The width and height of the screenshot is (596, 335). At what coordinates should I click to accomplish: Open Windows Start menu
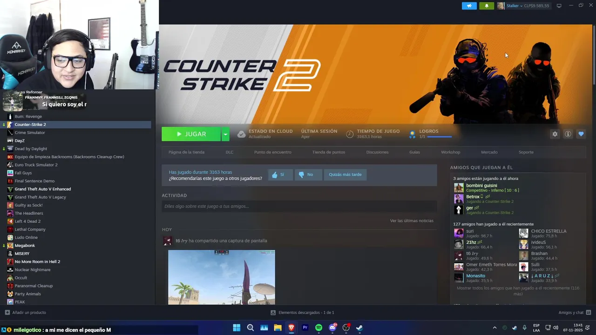pyautogui.click(x=237, y=328)
